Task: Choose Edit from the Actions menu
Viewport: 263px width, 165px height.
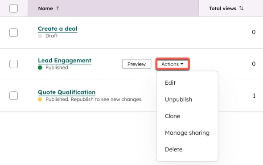Action: (170, 83)
